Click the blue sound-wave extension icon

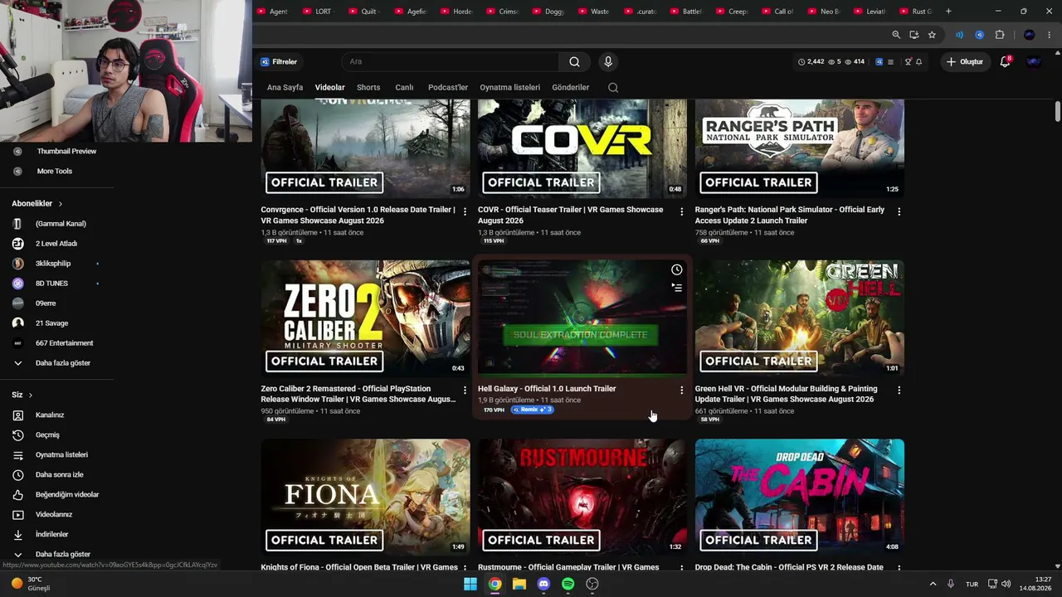point(960,35)
